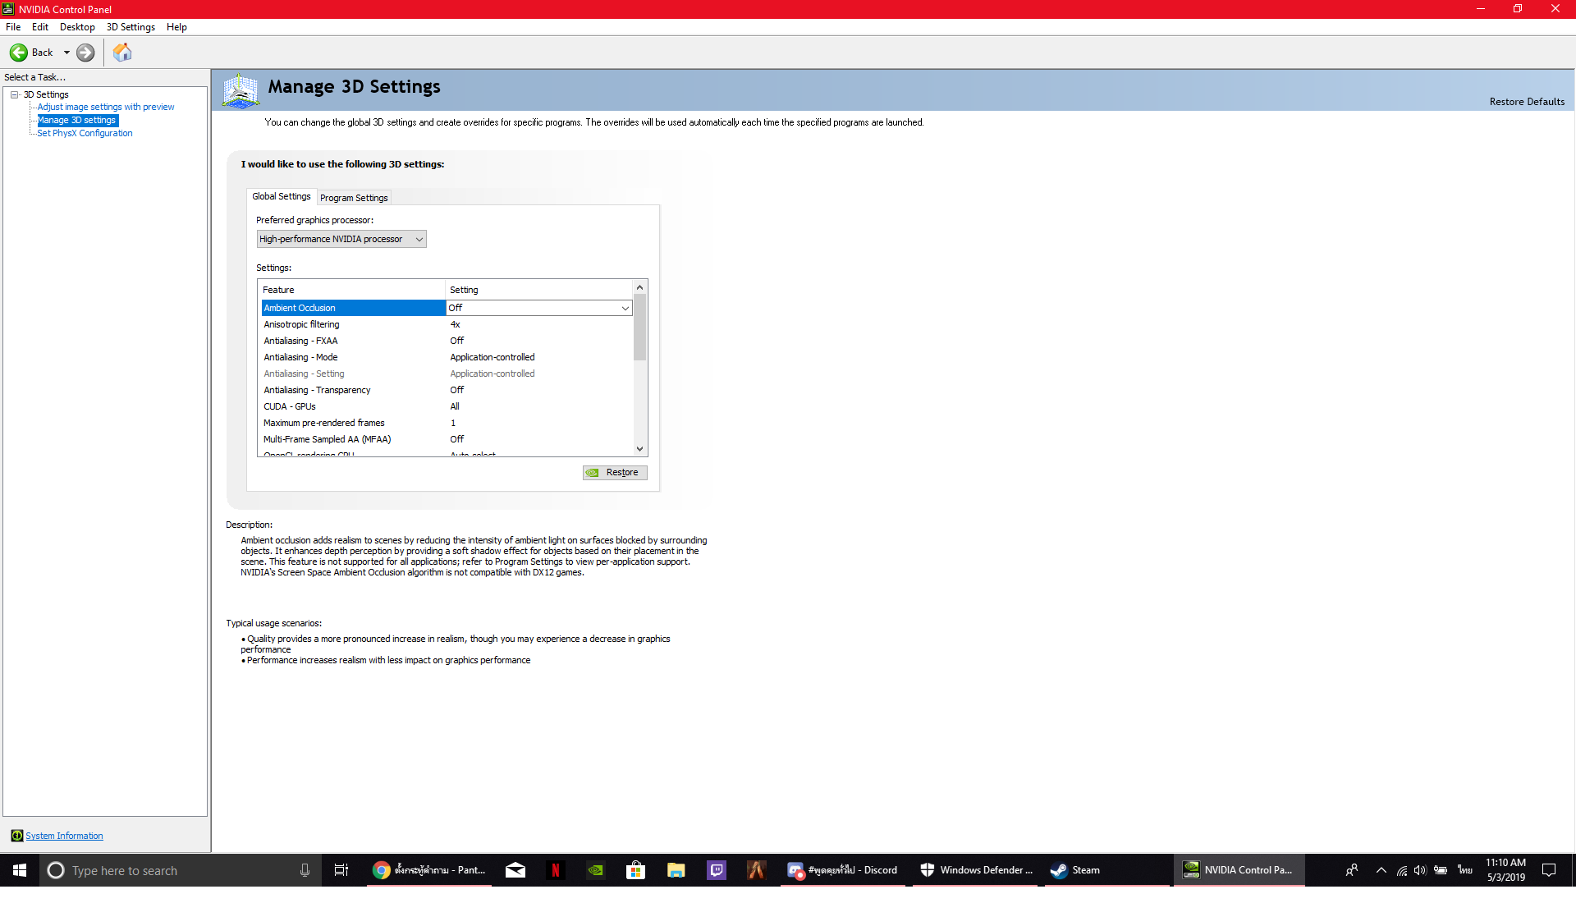This screenshot has height=903, width=1576.
Task: Switch to Program Settings tab
Action: (354, 198)
